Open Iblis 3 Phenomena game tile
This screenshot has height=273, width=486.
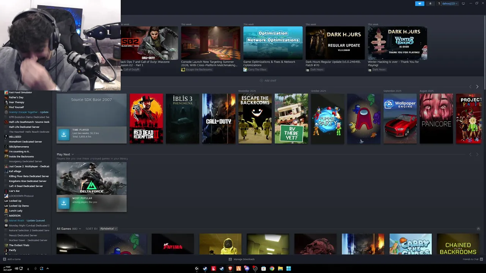pos(183,119)
